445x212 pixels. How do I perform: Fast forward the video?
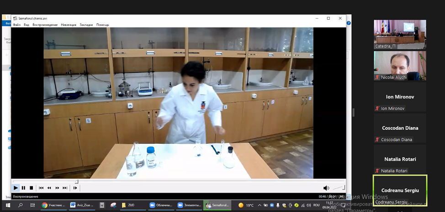(57, 188)
